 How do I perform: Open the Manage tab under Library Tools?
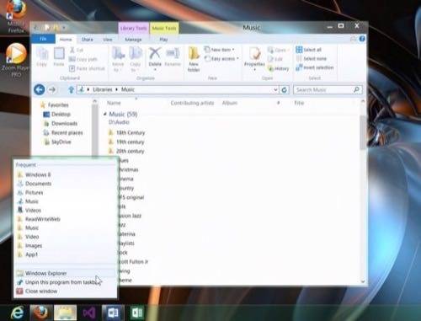click(x=133, y=40)
